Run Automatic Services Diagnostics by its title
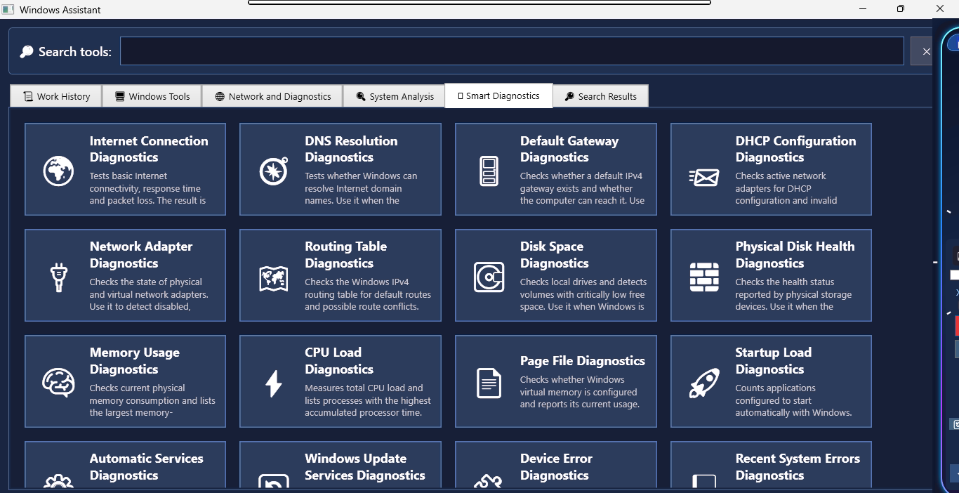This screenshot has height=493, width=959. 146,467
